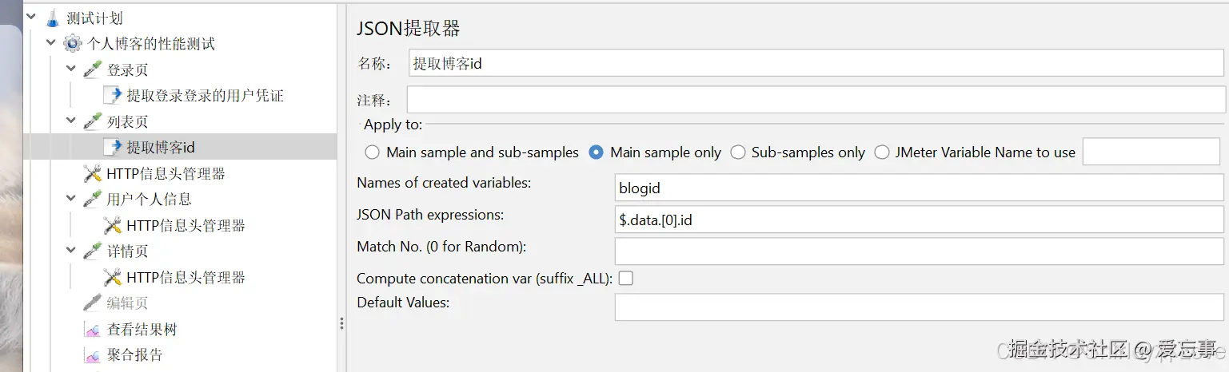Click the Default Values input field
1229x372 pixels.
pos(919,307)
